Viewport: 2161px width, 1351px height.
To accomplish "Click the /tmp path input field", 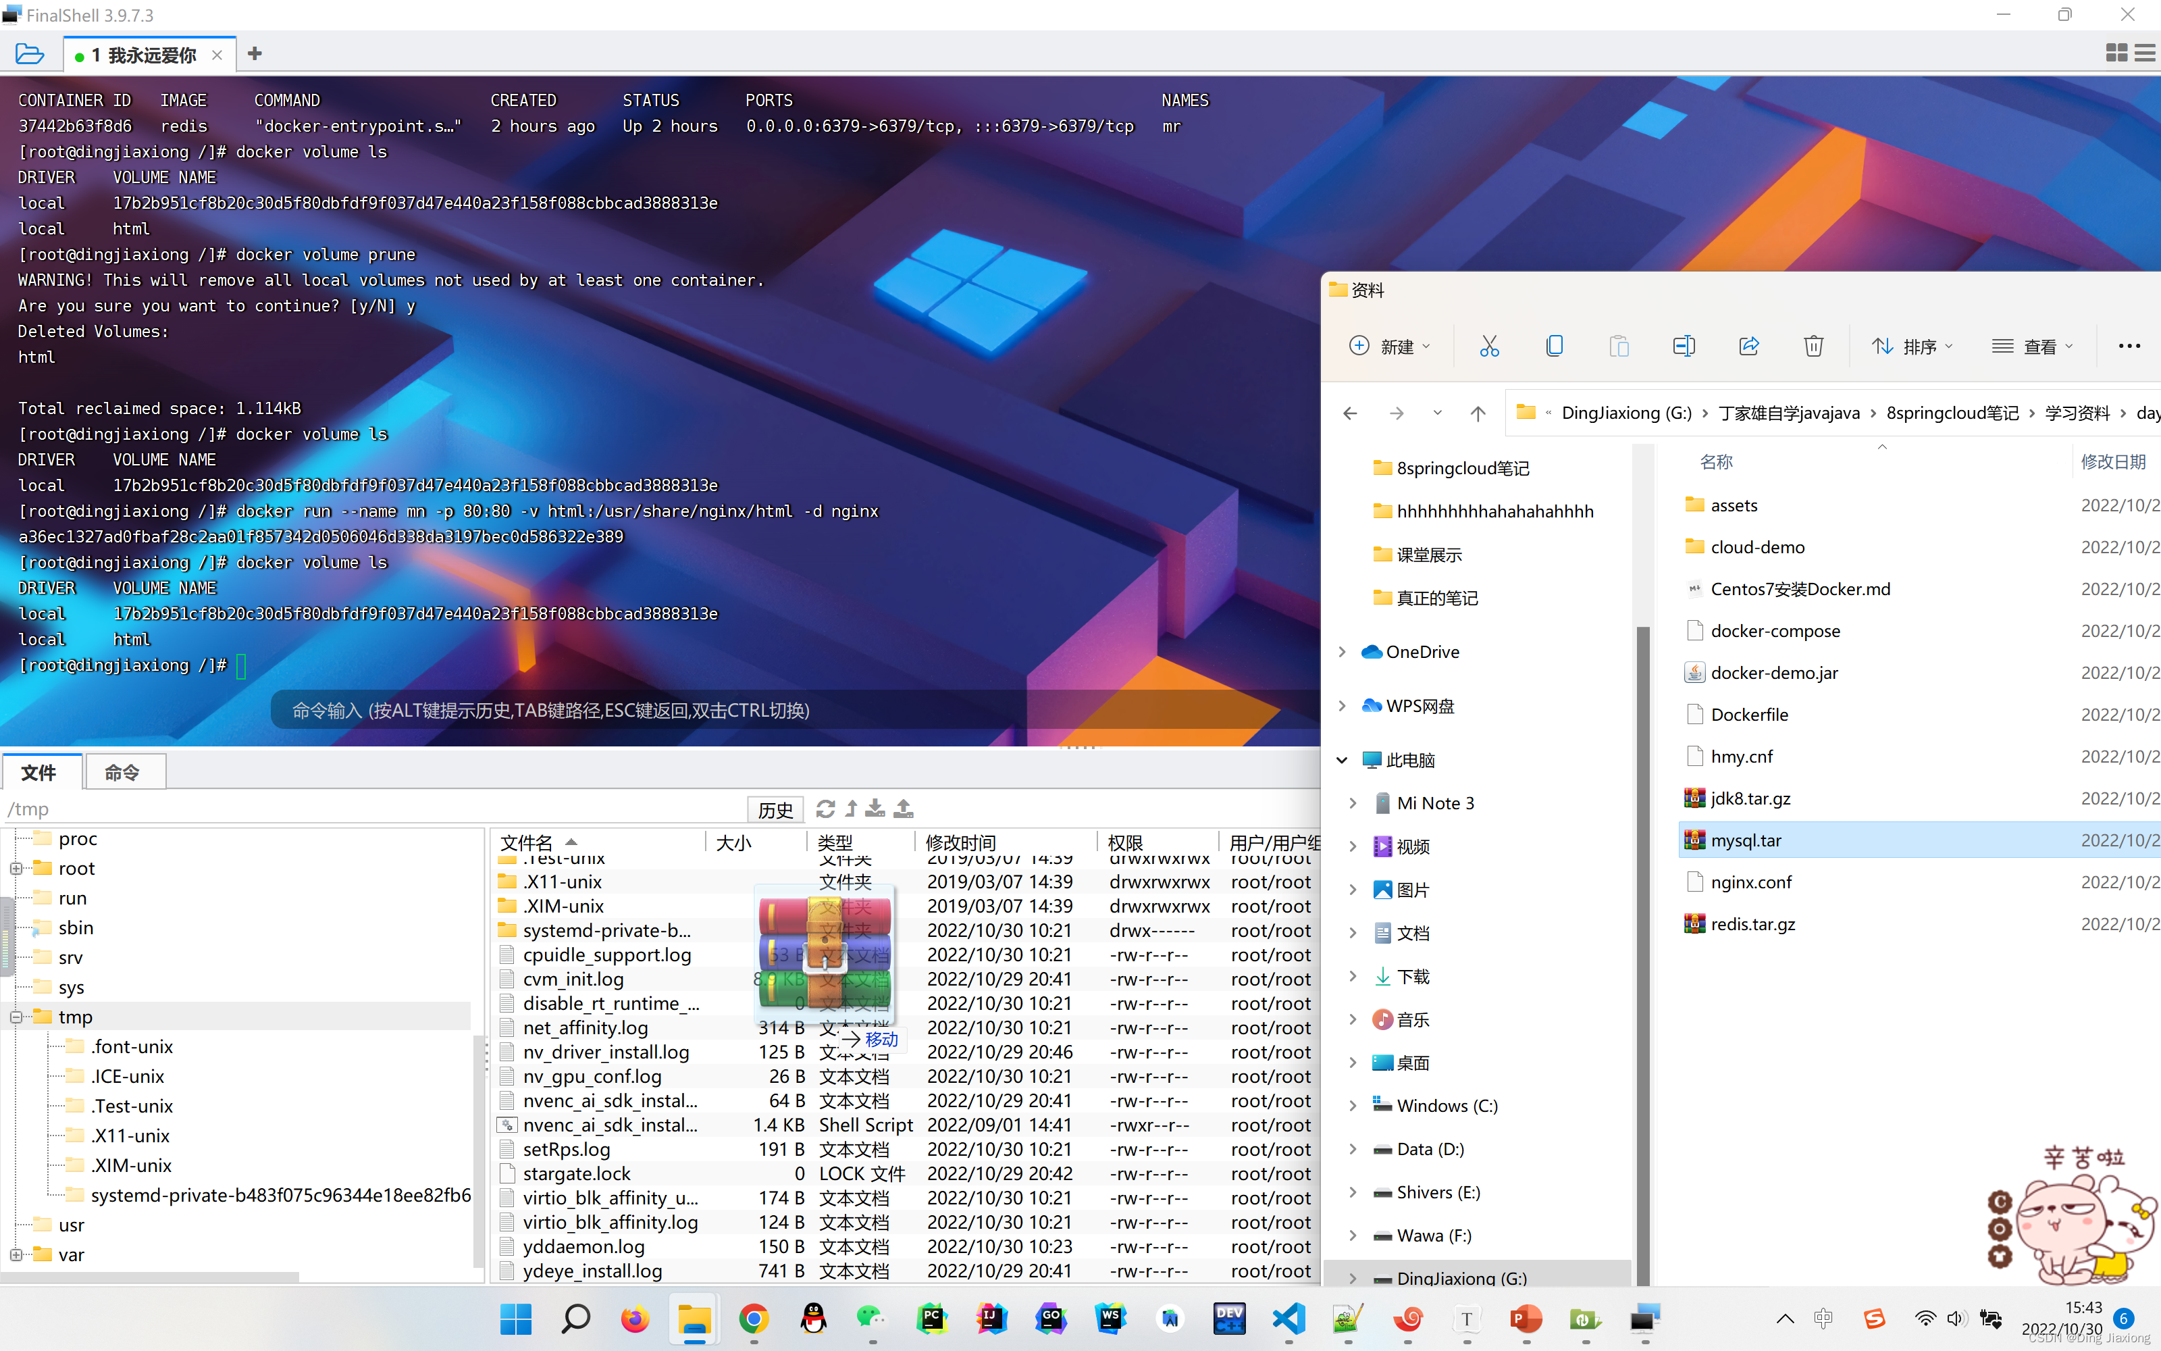I will [x=375, y=809].
